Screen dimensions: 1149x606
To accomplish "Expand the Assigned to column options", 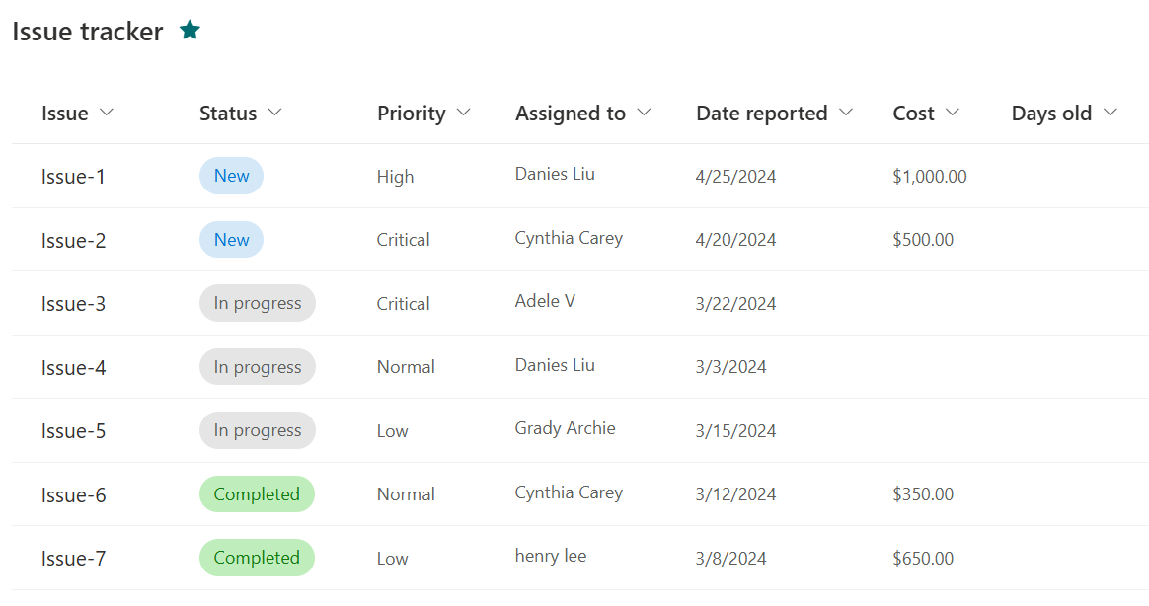I will pyautogui.click(x=645, y=113).
